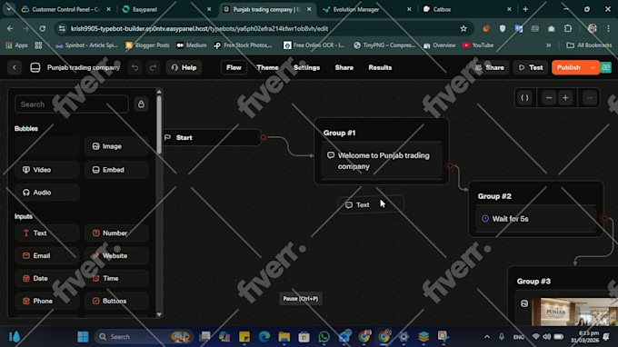Add an Email input block
This screenshot has height=347, width=618.
tap(47, 255)
